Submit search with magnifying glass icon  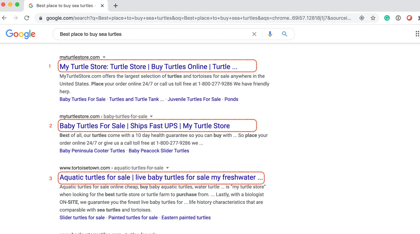point(284,34)
